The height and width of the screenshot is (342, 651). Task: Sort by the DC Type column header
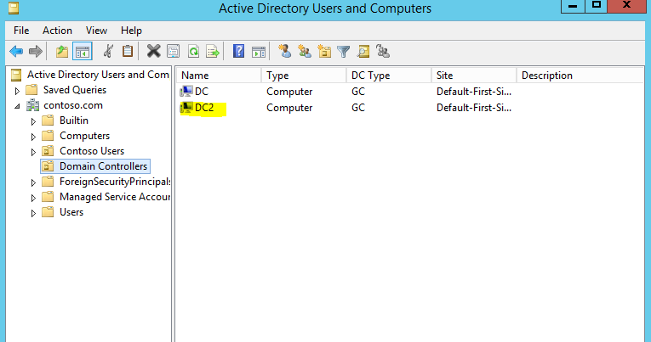click(389, 76)
